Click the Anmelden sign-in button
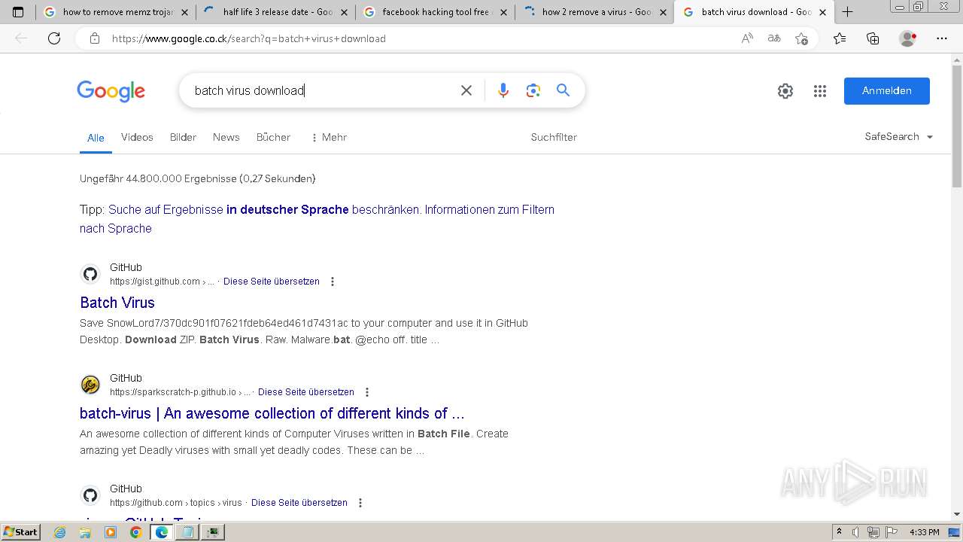Viewport: 963px width, 542px height. point(886,91)
